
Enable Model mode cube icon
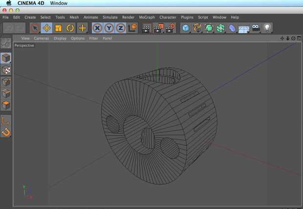pos(6,58)
